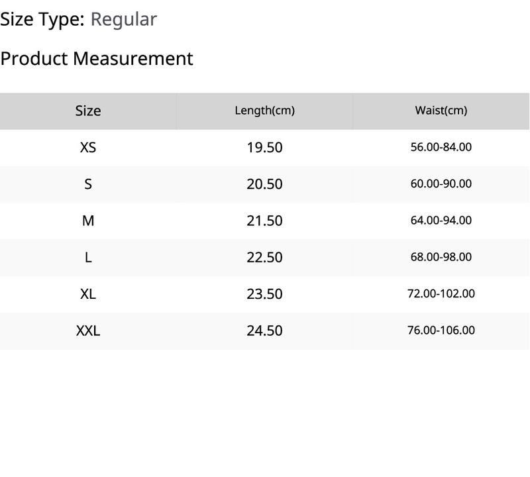Click the Size column header
This screenshot has height=477, width=530.
[x=88, y=111]
